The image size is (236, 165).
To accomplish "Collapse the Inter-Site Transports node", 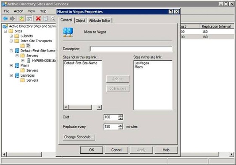I will 11,41.
